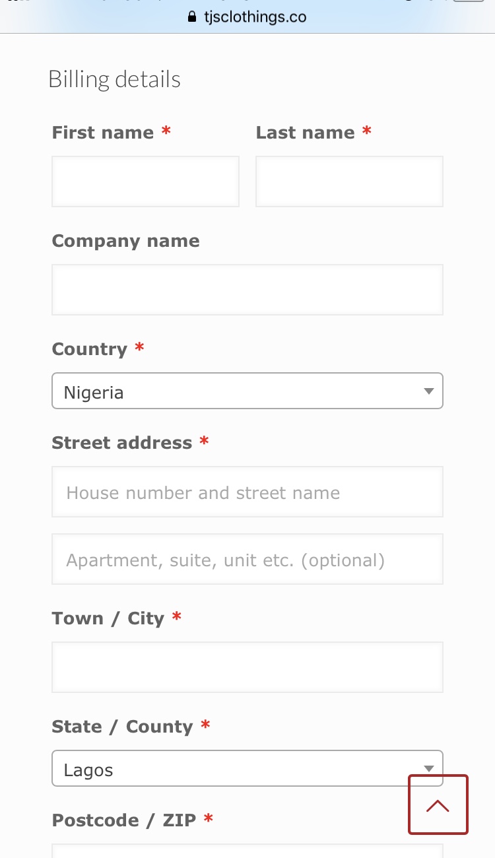Tap the State / County label
Viewport: 495px width, 858px height.
122,727
